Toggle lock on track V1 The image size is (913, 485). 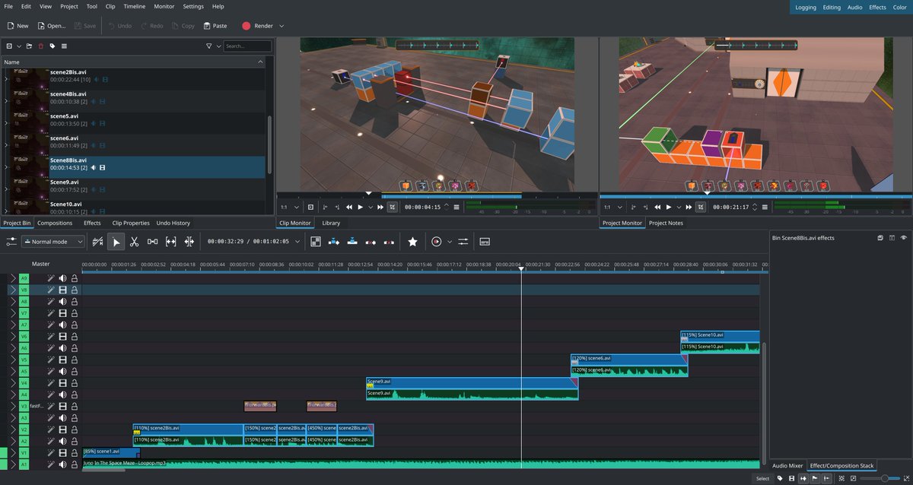75,452
